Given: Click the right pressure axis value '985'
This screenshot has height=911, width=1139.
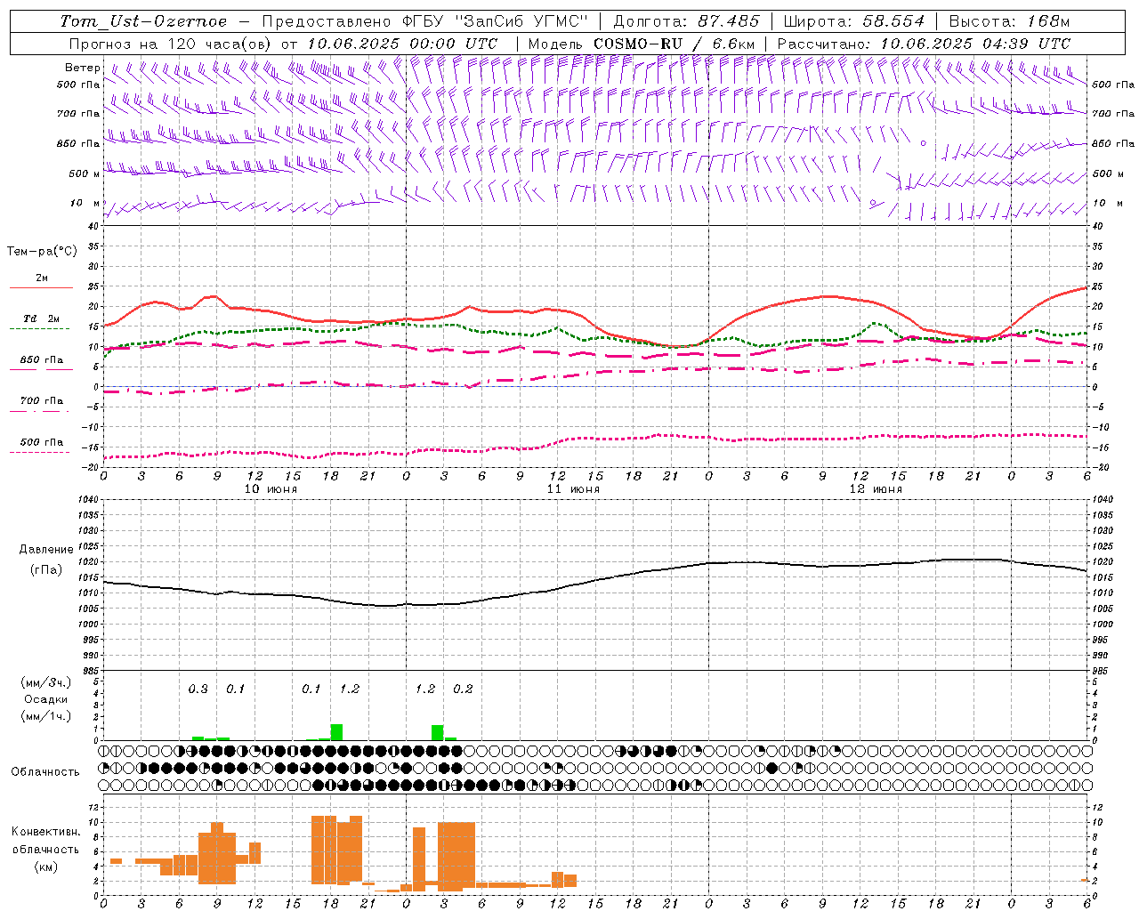Looking at the screenshot, I should click(x=1102, y=671).
